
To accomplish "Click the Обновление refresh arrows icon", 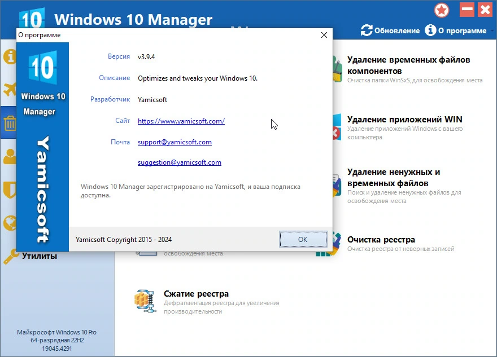I will pos(367,30).
